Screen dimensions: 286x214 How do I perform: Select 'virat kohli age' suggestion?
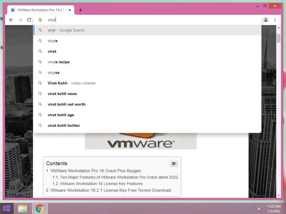[x=147, y=115]
